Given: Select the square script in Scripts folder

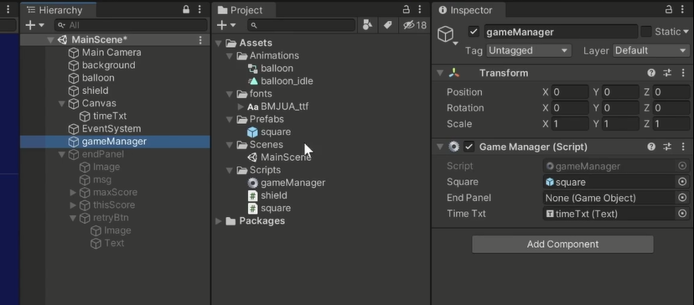Looking at the screenshot, I should (269, 209).
